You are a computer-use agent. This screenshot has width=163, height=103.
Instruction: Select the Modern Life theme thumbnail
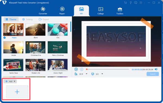click(x=35, y=65)
